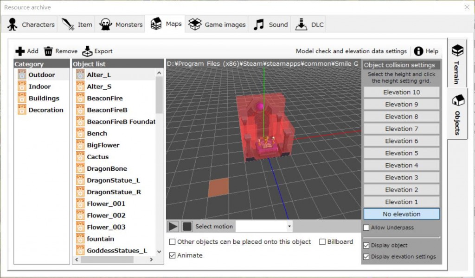Play the selected motion animation
The image size is (475, 278).
click(173, 226)
